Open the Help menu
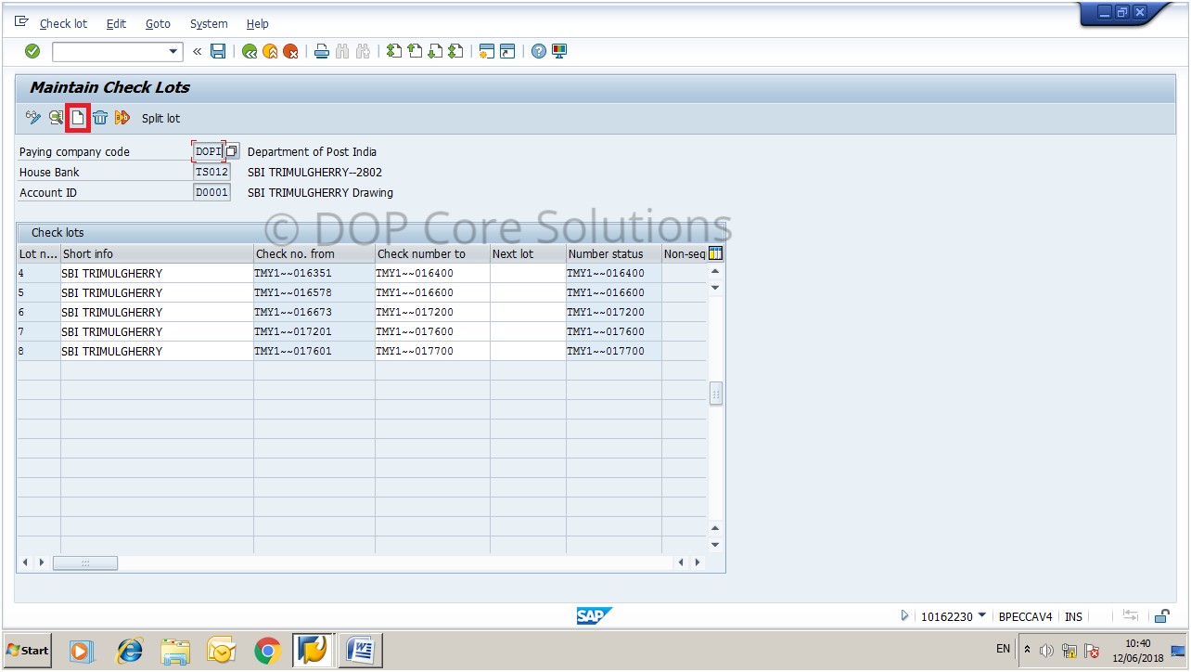The image size is (1191, 672). tap(257, 24)
